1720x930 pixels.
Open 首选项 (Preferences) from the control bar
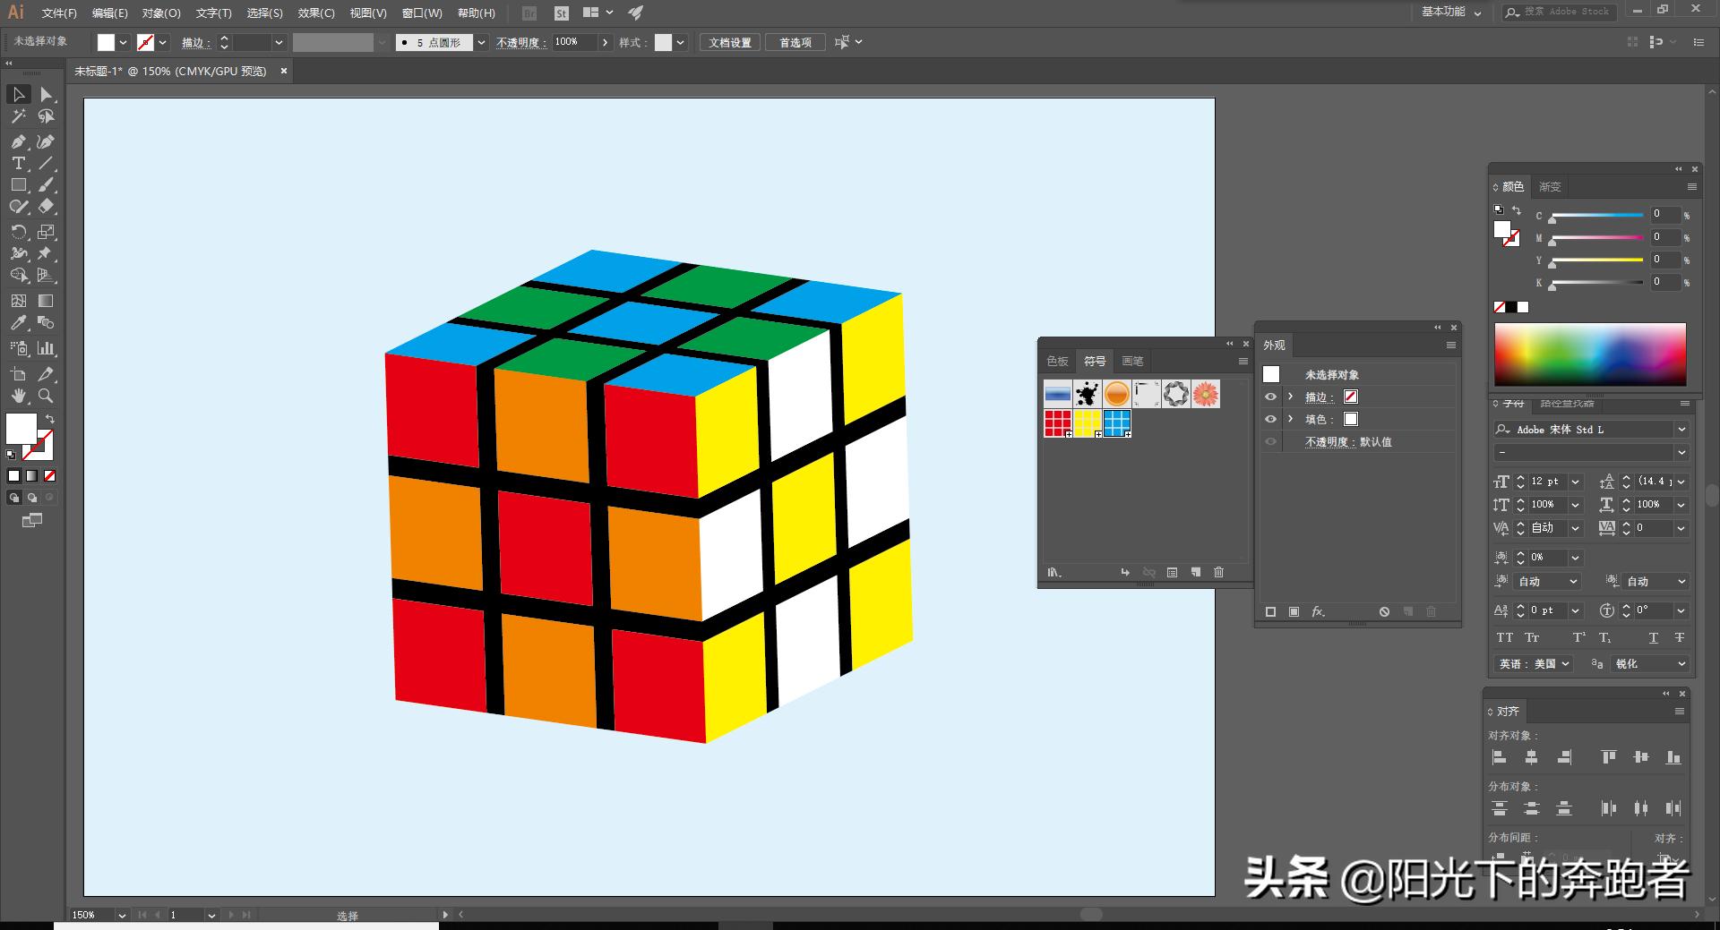click(794, 42)
